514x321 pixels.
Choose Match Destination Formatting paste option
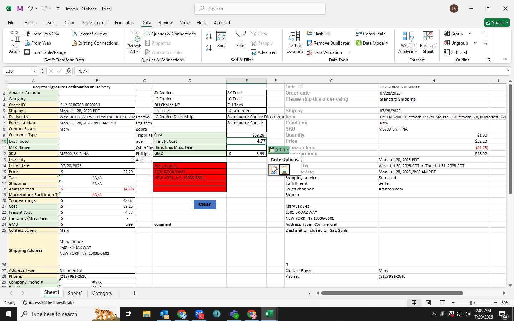click(x=284, y=170)
